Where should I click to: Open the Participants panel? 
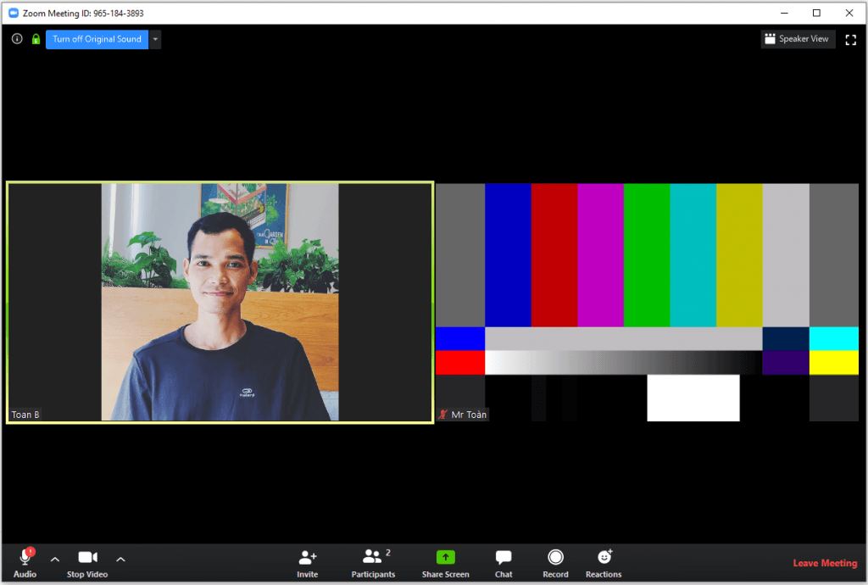(372, 558)
